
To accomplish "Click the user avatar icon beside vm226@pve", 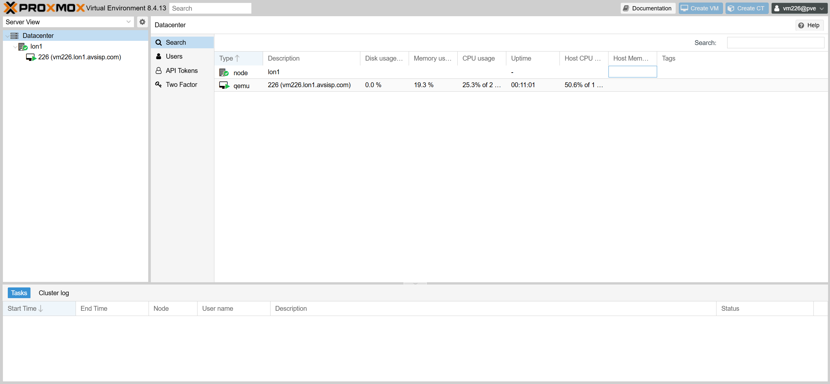I will coord(777,8).
